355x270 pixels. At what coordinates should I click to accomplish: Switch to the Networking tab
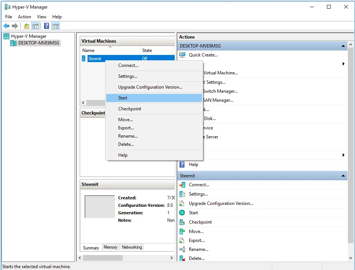point(132,247)
